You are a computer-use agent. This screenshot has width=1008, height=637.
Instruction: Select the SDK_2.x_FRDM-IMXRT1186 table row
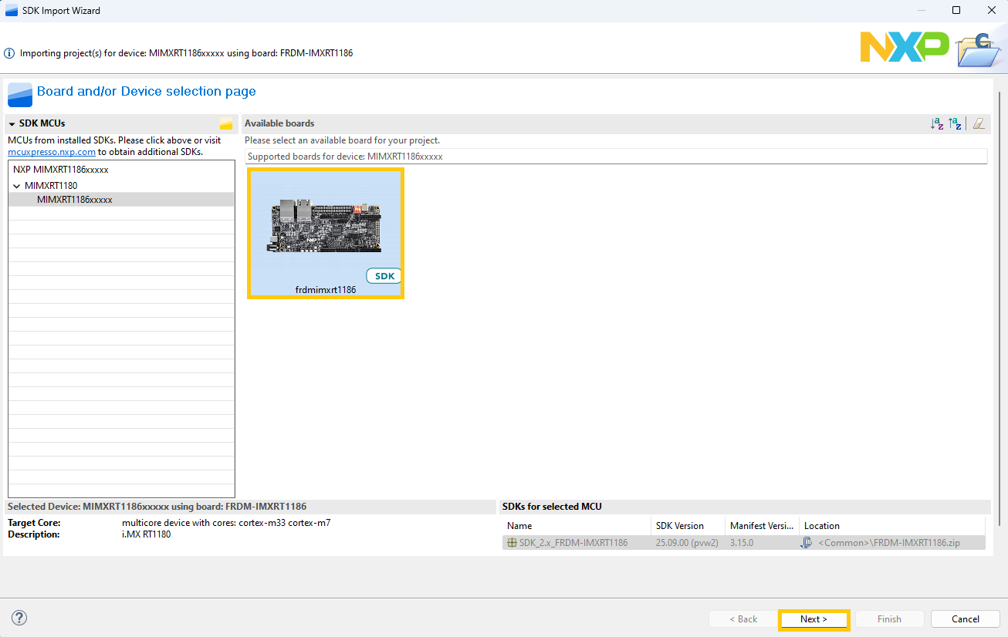573,543
